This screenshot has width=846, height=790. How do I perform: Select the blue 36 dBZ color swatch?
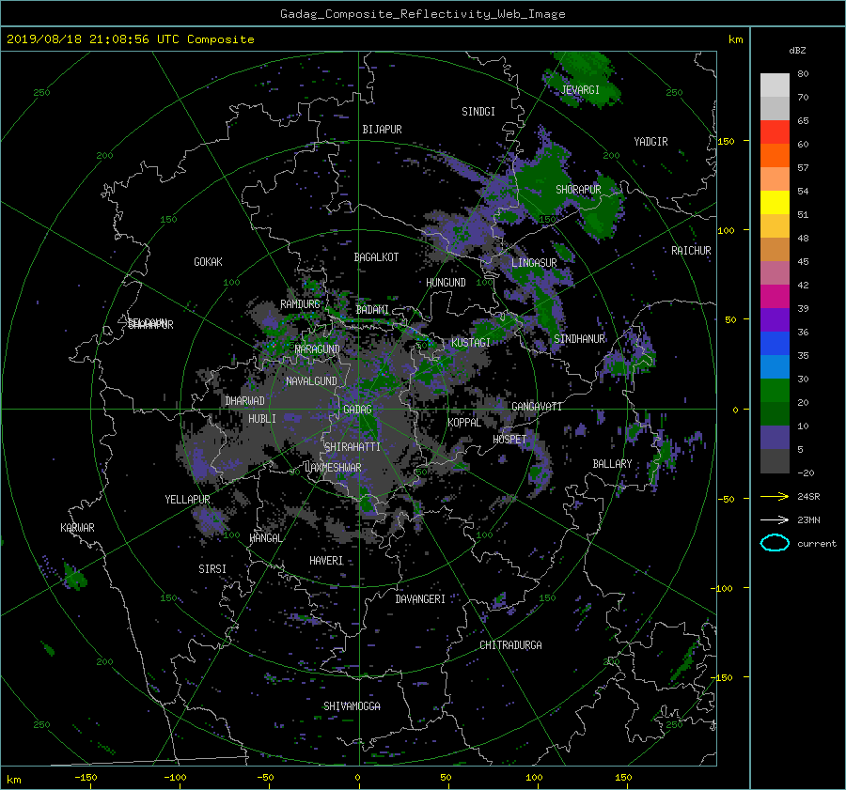pos(775,343)
